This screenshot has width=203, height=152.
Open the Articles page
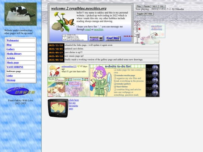click(11, 58)
